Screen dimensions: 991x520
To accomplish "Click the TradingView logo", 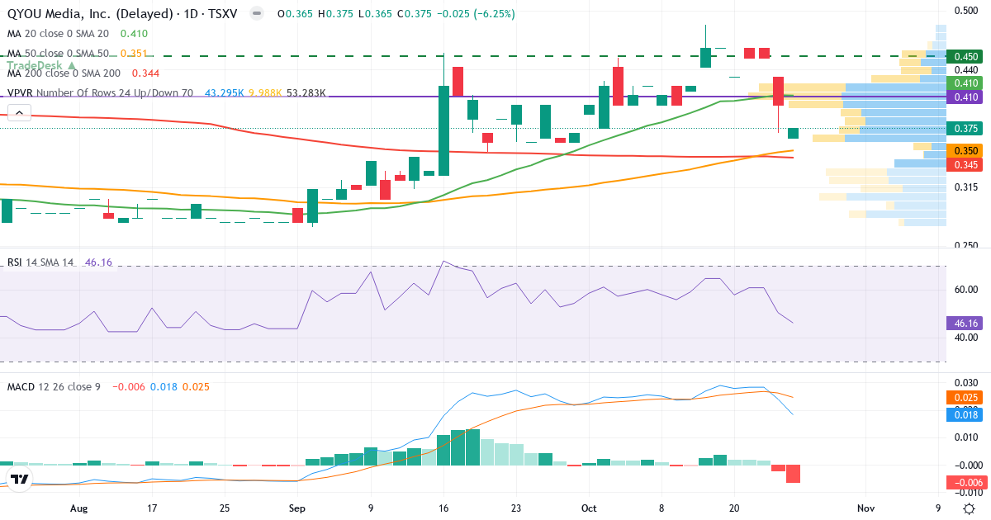I will pos(20,479).
